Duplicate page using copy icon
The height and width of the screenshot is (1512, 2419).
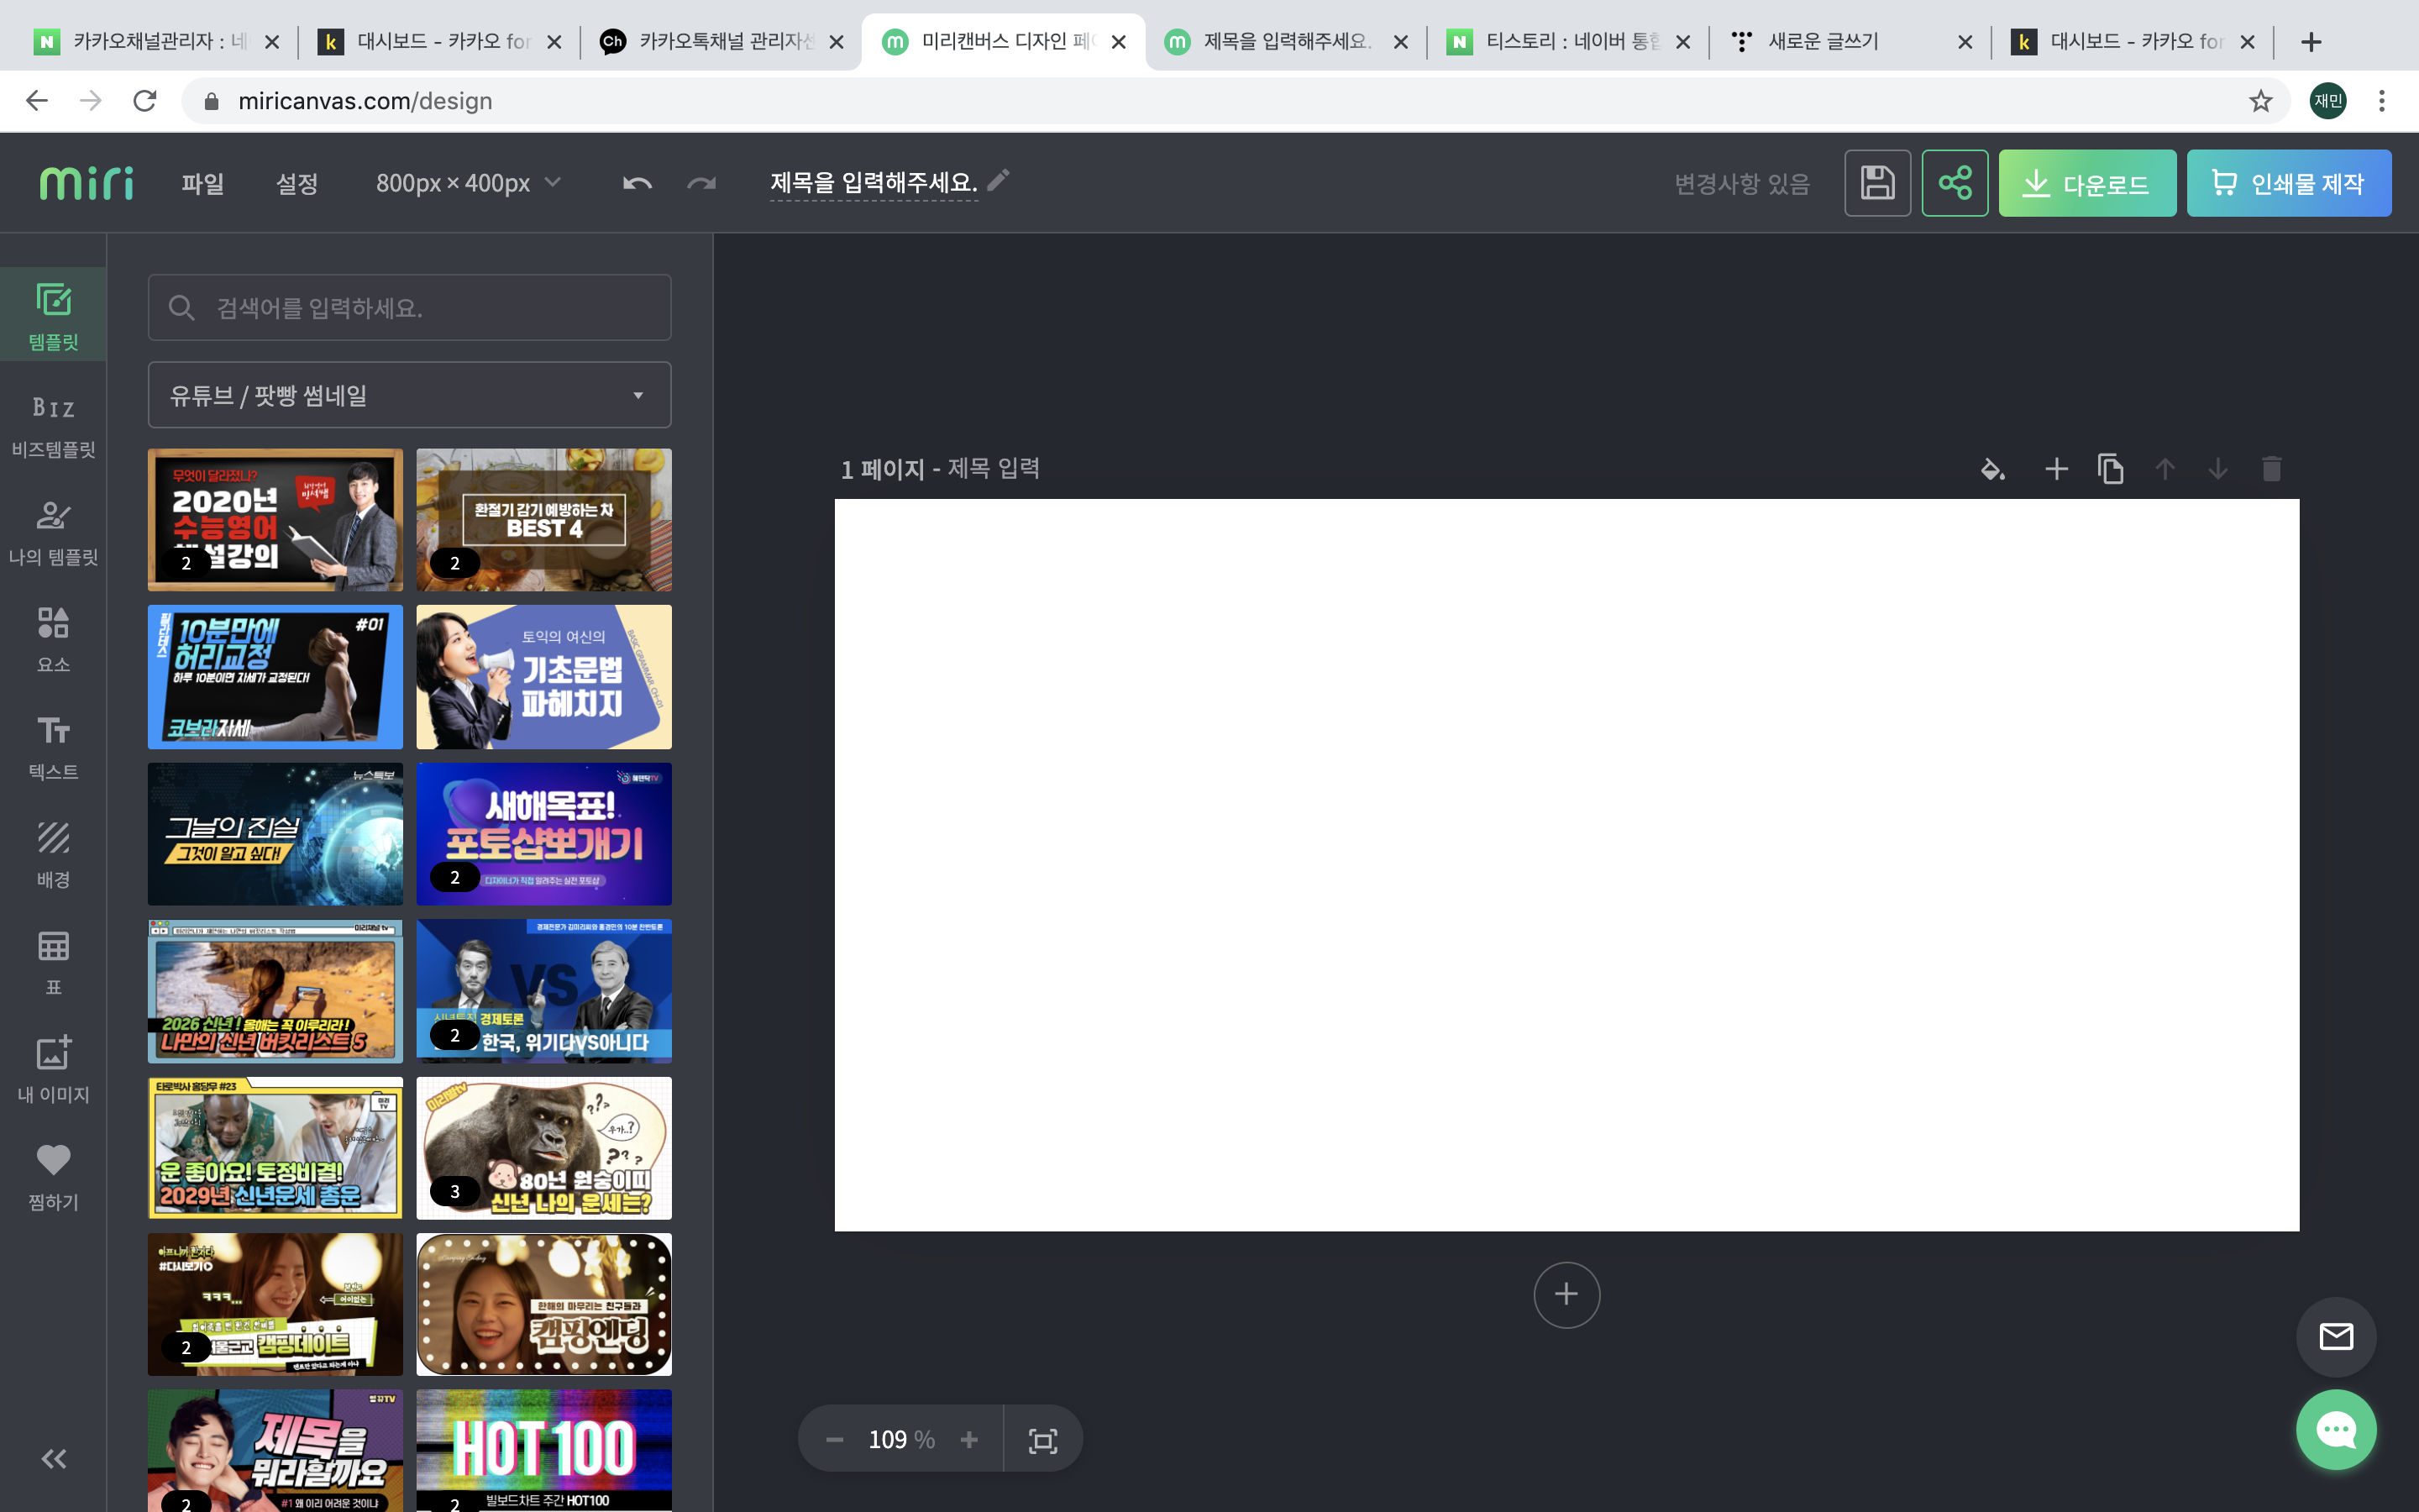(2110, 469)
